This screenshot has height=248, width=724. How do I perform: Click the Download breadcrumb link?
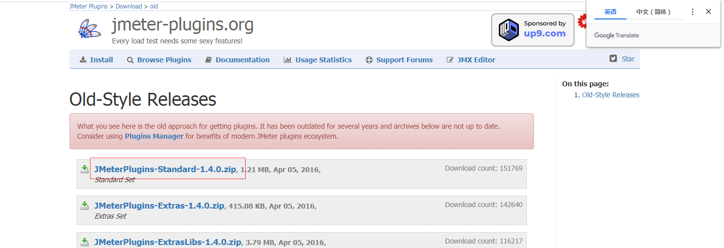(129, 6)
